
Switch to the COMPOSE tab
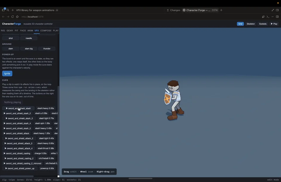point(46,31)
